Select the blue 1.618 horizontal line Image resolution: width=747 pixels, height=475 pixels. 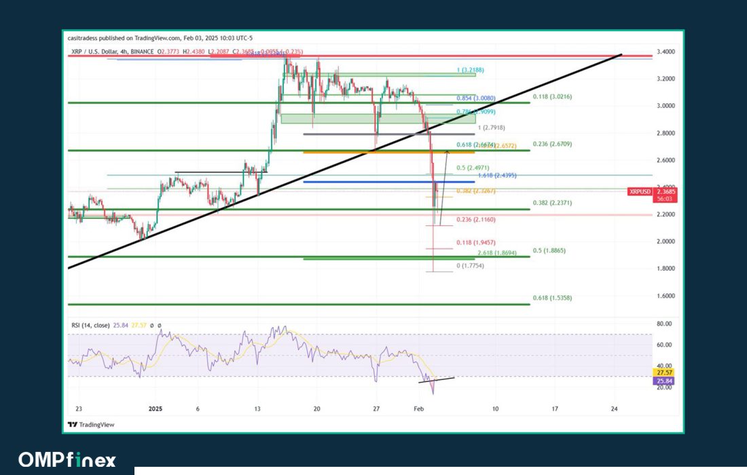click(367, 182)
